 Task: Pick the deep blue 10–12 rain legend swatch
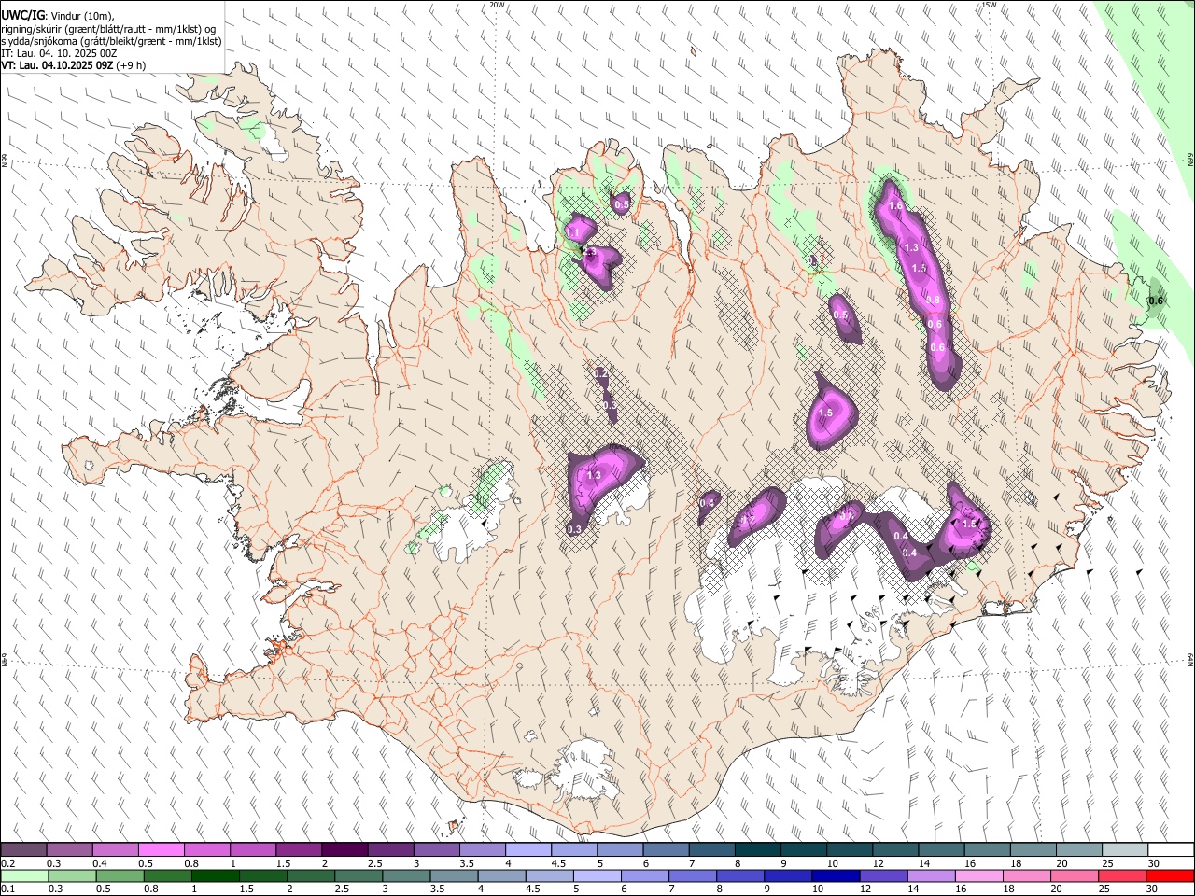click(x=836, y=875)
